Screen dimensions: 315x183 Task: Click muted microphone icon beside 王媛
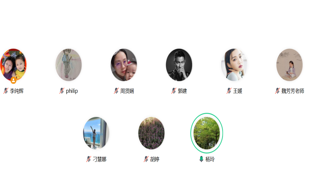point(229,91)
